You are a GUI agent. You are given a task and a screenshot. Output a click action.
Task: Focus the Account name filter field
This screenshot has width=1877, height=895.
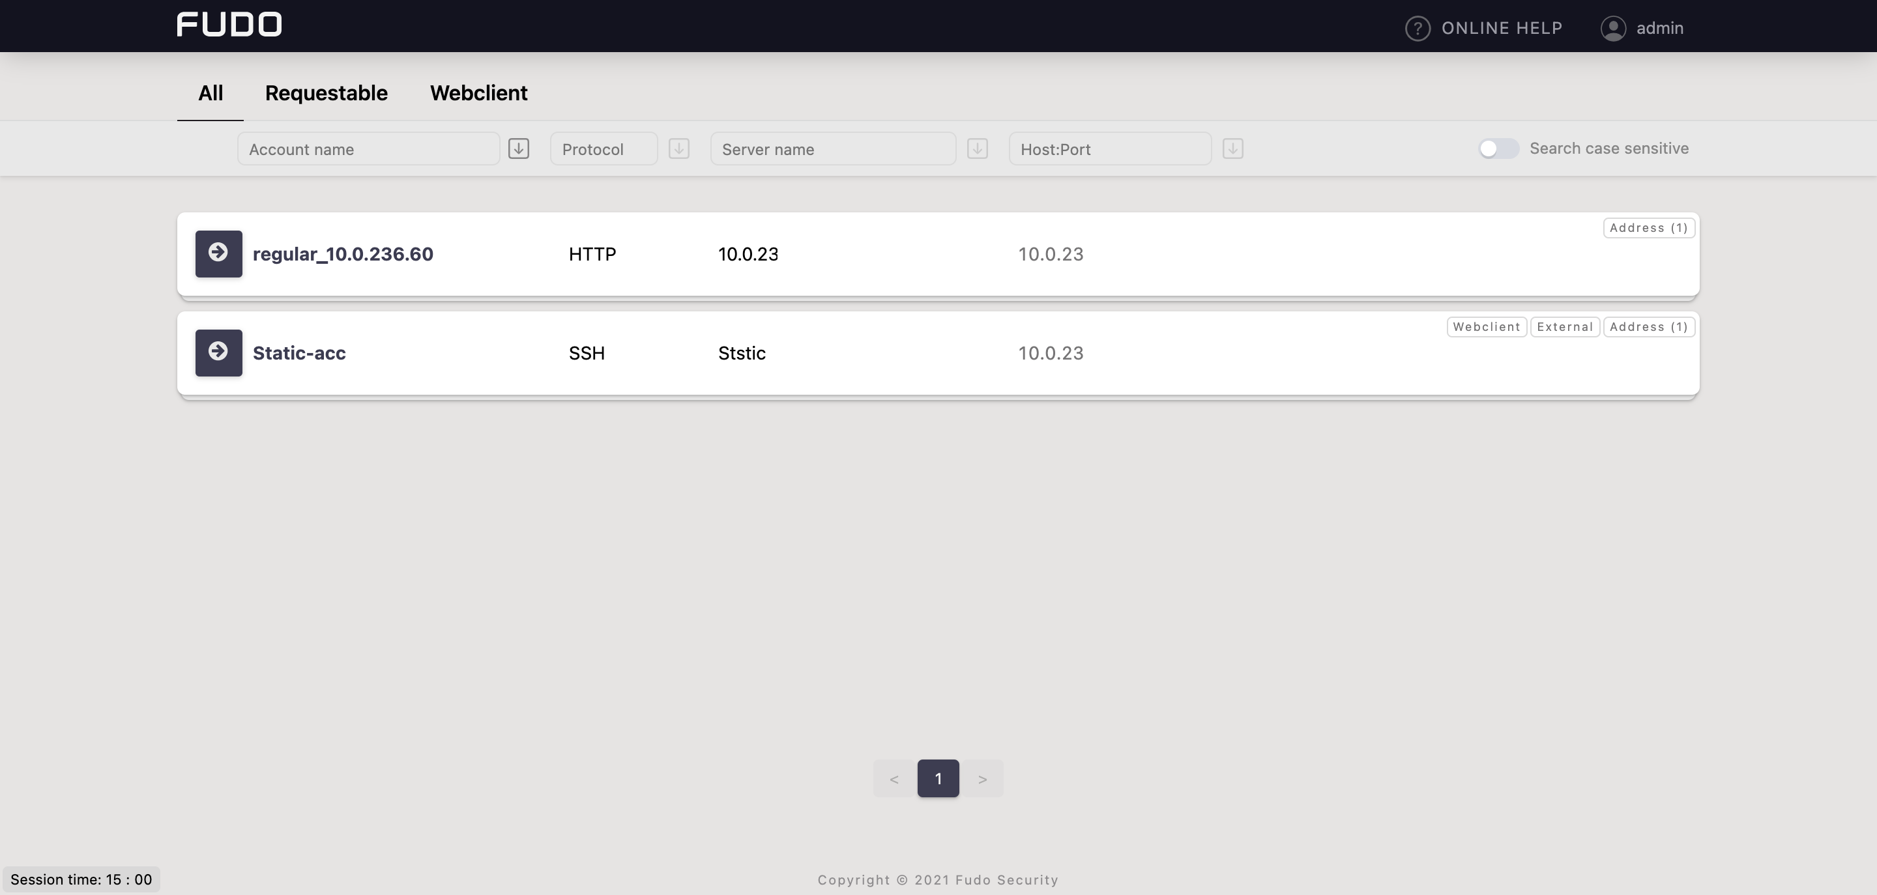point(368,149)
